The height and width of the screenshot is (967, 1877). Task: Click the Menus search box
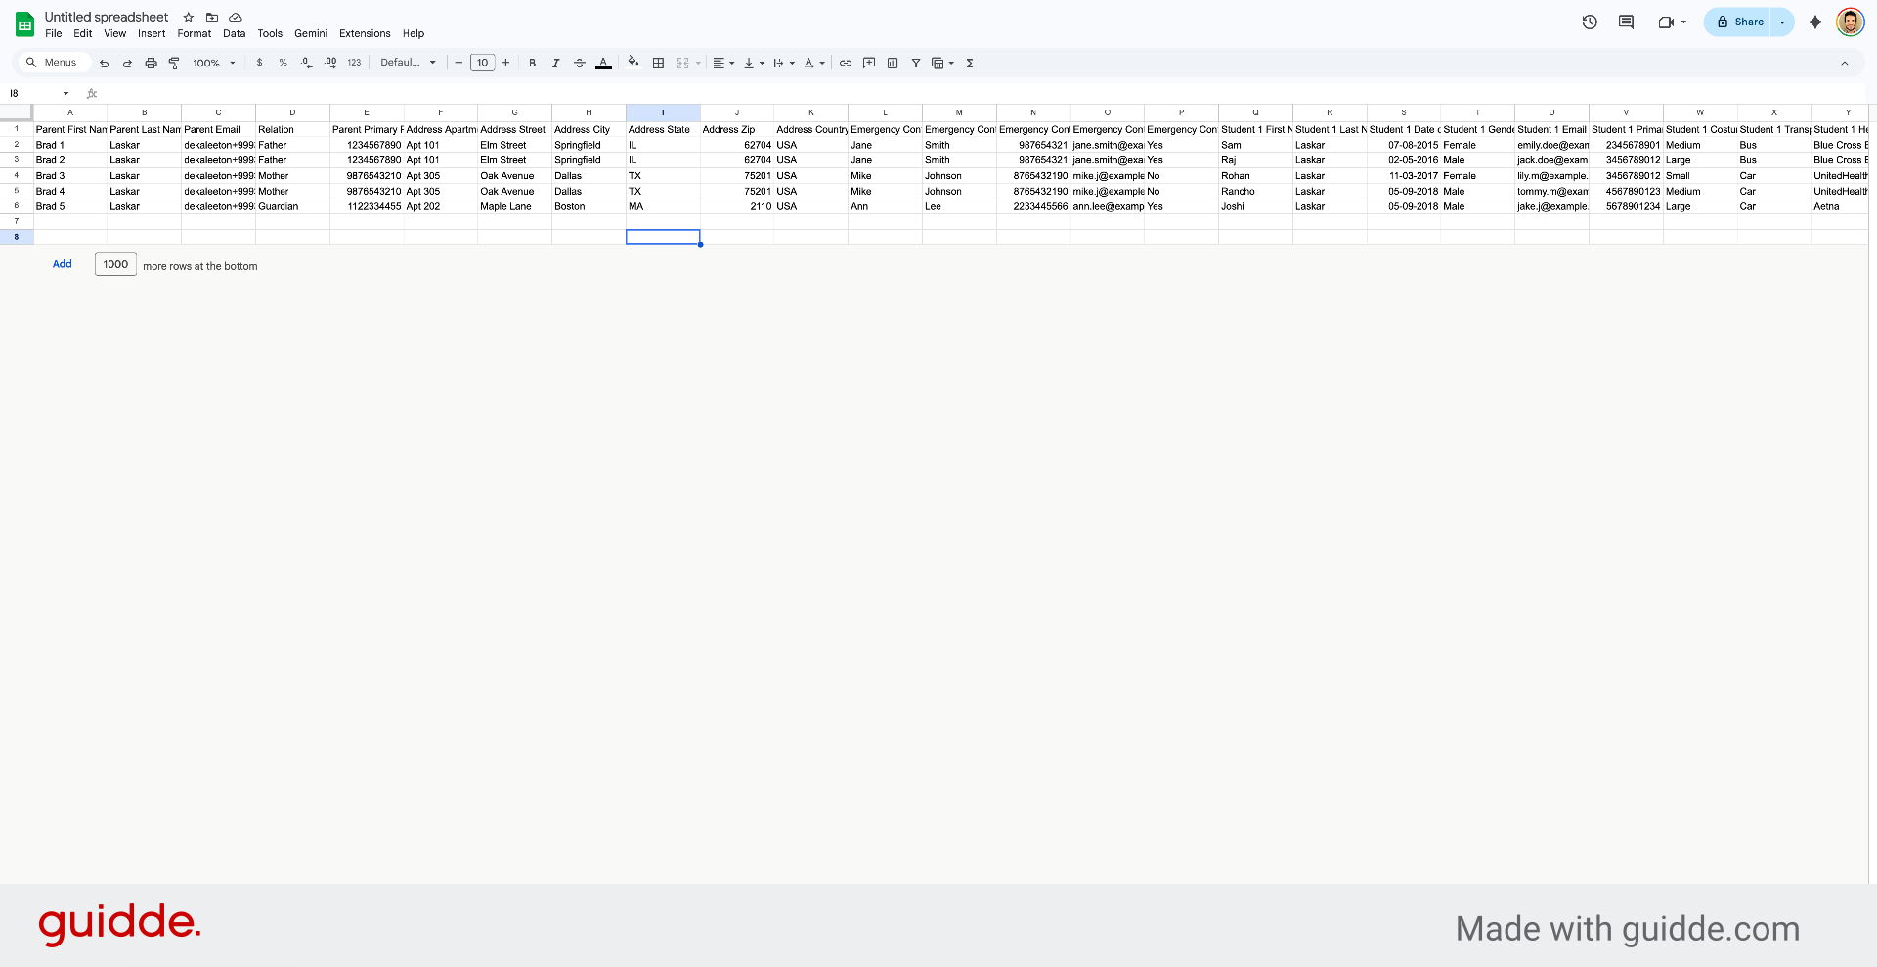coord(55,63)
